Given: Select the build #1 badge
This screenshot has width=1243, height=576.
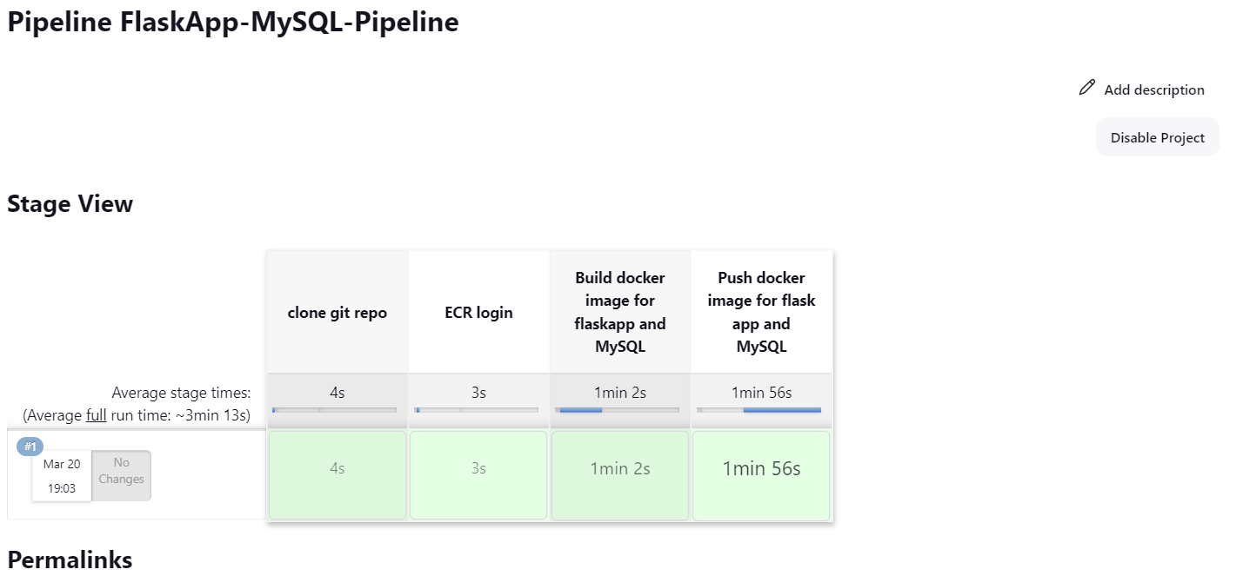Looking at the screenshot, I should tap(30, 446).
